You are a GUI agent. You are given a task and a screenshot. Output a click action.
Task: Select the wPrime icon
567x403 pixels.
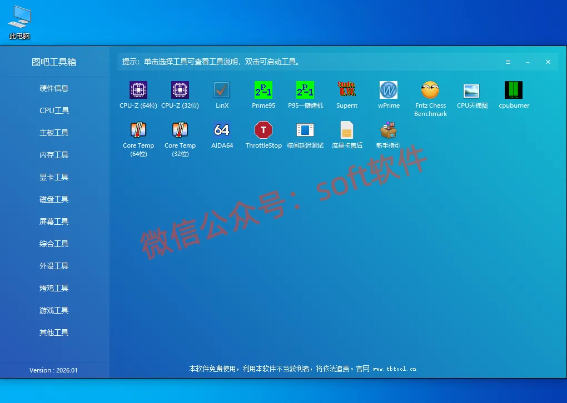(389, 90)
